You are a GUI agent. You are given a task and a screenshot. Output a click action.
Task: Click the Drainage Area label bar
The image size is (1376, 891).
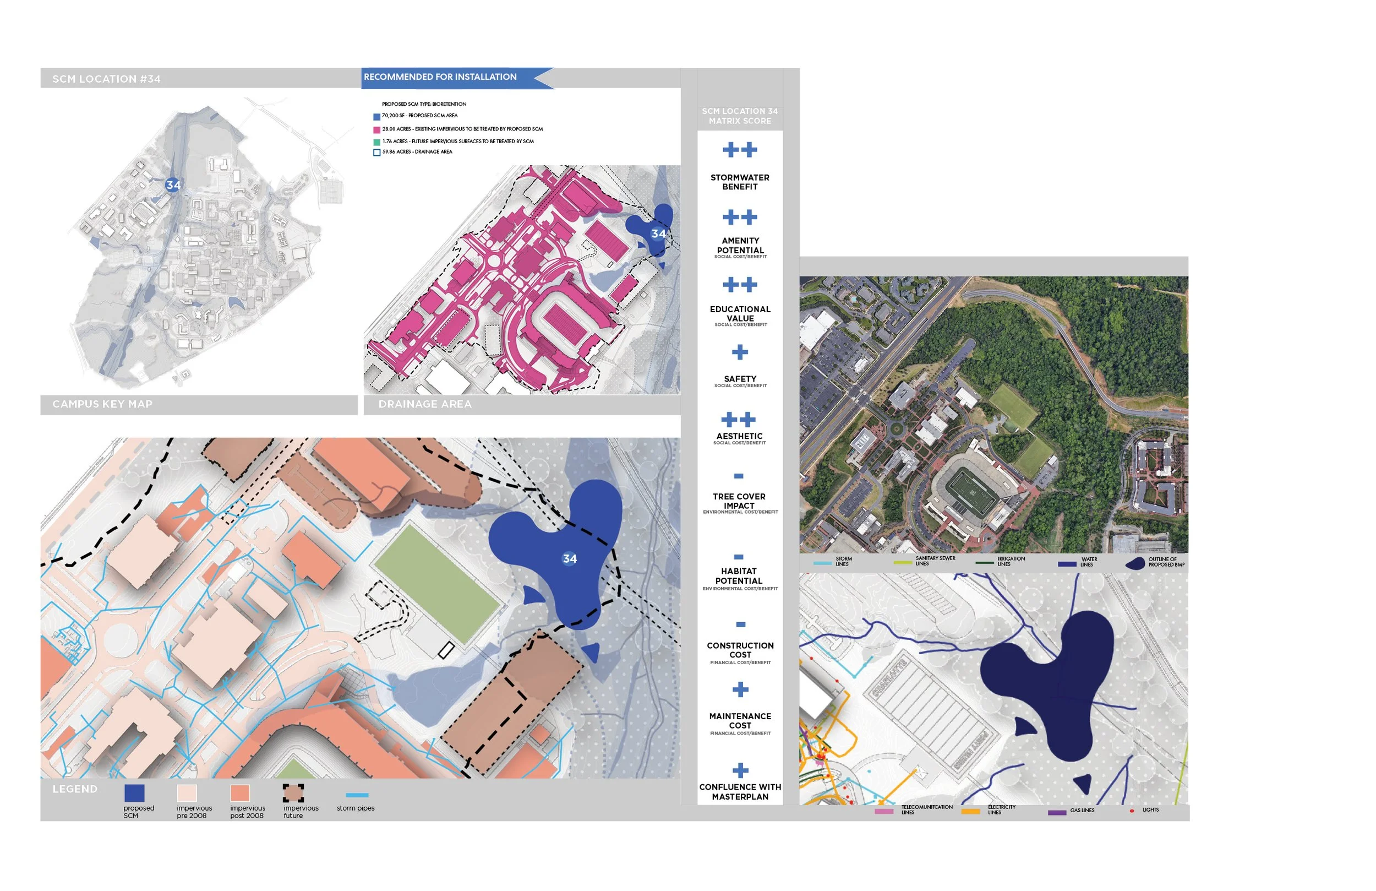point(425,404)
